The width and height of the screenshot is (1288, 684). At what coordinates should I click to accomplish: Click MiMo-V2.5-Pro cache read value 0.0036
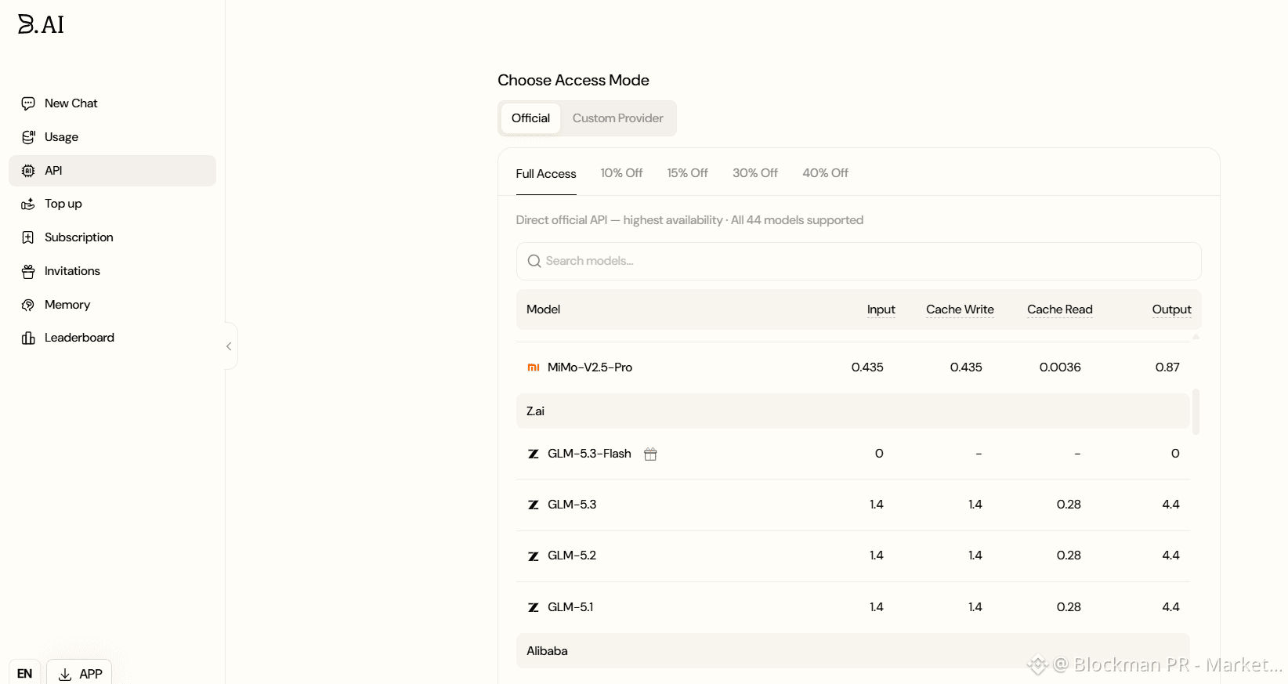coord(1060,367)
